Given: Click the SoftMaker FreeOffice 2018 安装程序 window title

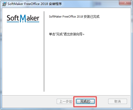Looking at the screenshot, I should click(34, 4).
